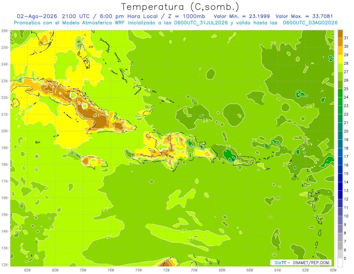Click the 26N latitude axis label

[x=4, y=31]
